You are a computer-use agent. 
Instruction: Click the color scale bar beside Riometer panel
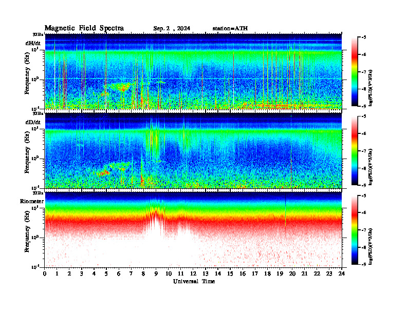click(x=355, y=230)
